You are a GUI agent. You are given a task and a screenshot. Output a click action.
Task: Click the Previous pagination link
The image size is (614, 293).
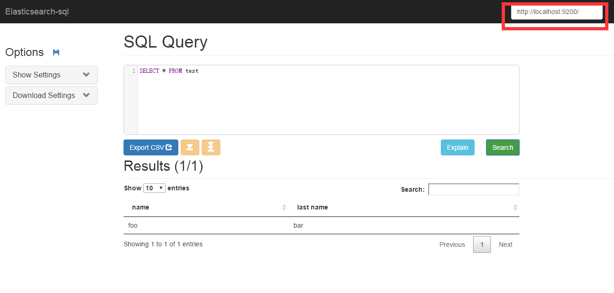coord(452,244)
